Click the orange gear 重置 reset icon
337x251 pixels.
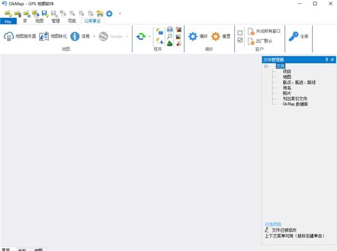click(216, 36)
